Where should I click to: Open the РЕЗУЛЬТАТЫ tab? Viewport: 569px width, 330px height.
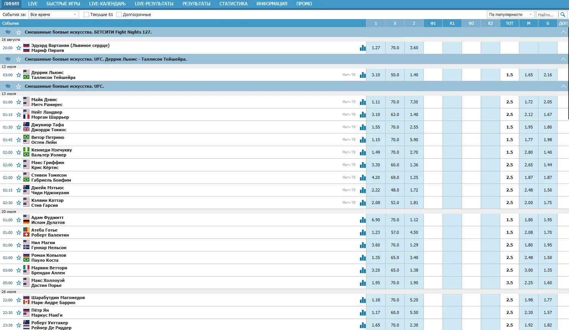tap(196, 4)
